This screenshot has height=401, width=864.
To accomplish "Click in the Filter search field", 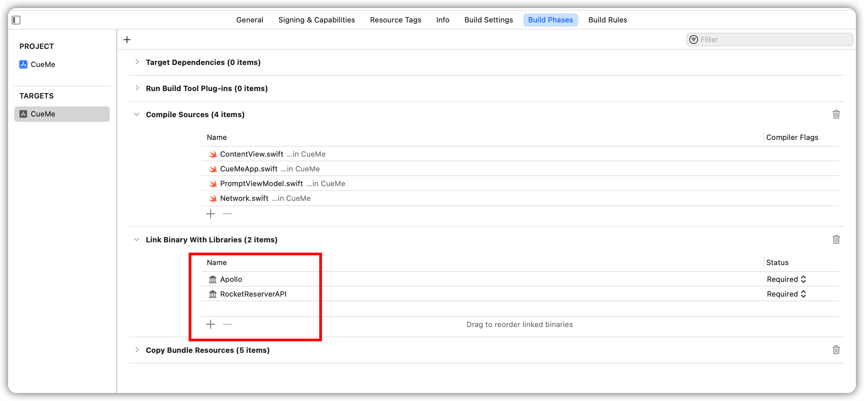I will pos(769,39).
